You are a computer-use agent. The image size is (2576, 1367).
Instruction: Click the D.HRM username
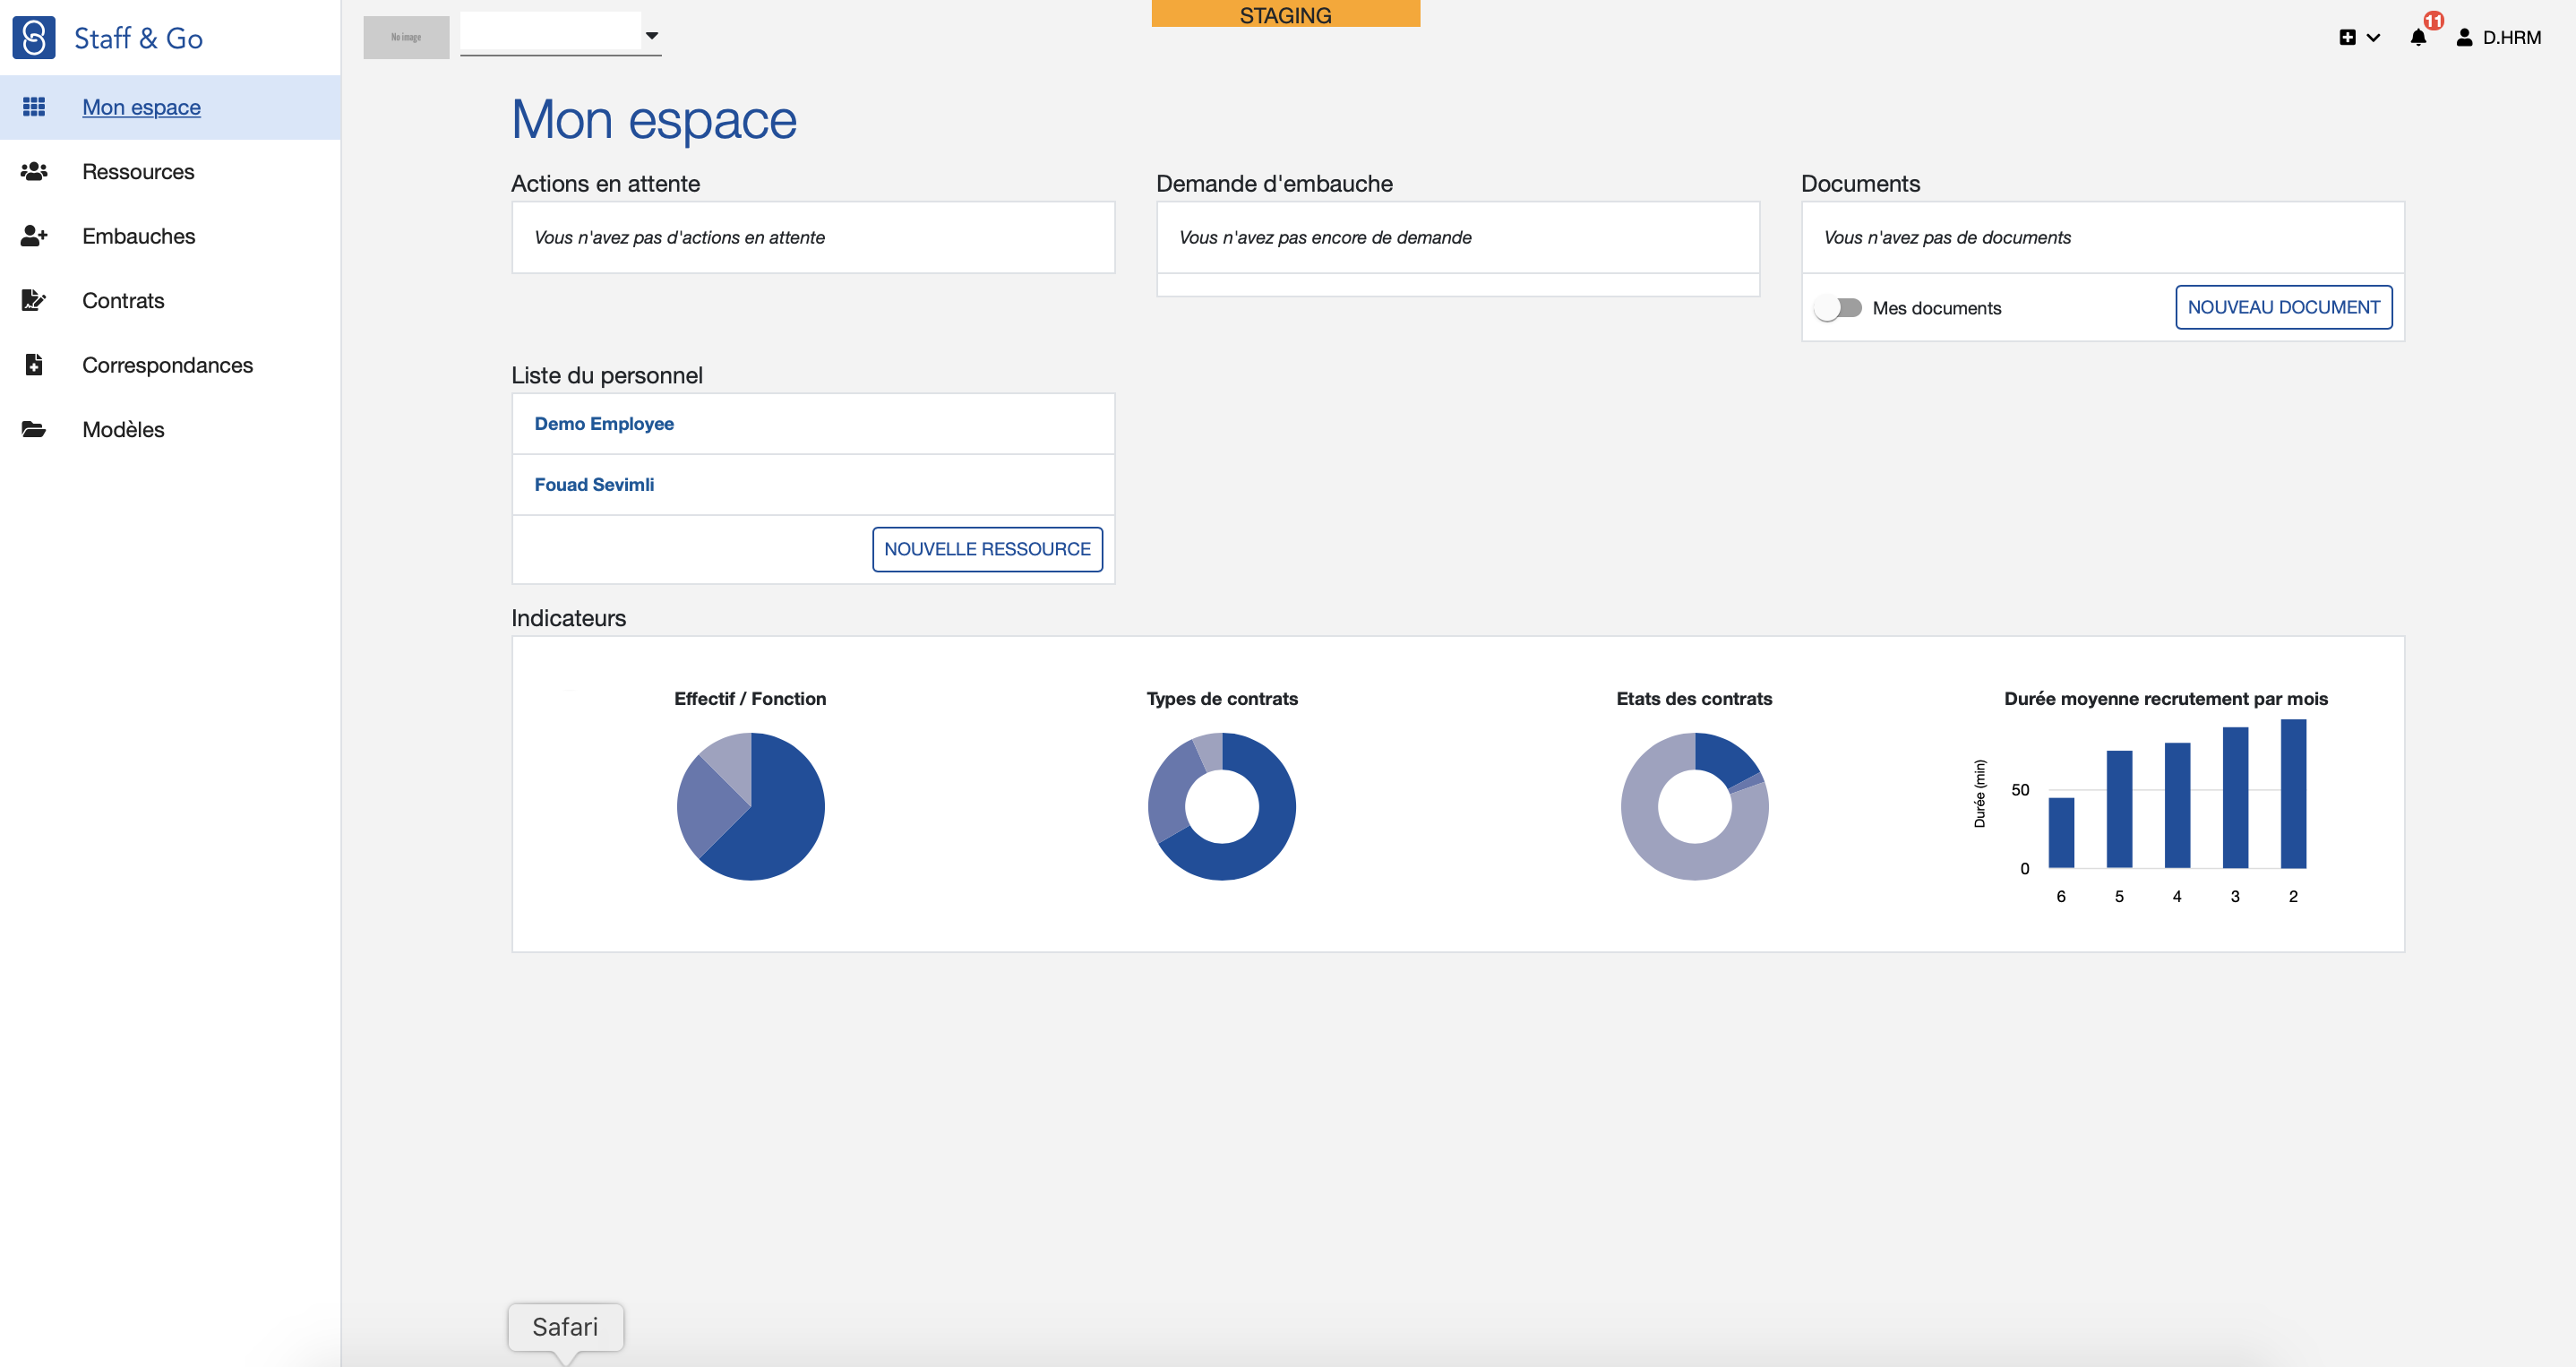(2512, 38)
